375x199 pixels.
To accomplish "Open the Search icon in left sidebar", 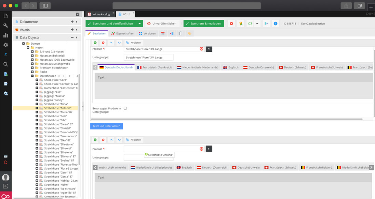I will [5, 64].
